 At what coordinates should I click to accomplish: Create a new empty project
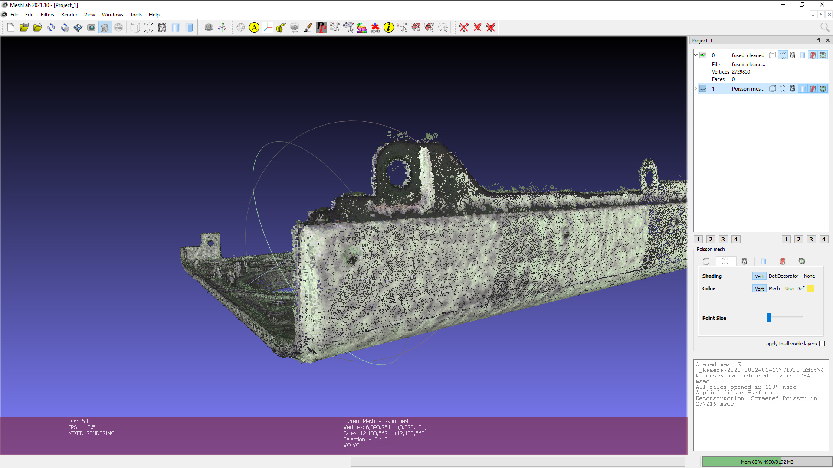[11, 28]
